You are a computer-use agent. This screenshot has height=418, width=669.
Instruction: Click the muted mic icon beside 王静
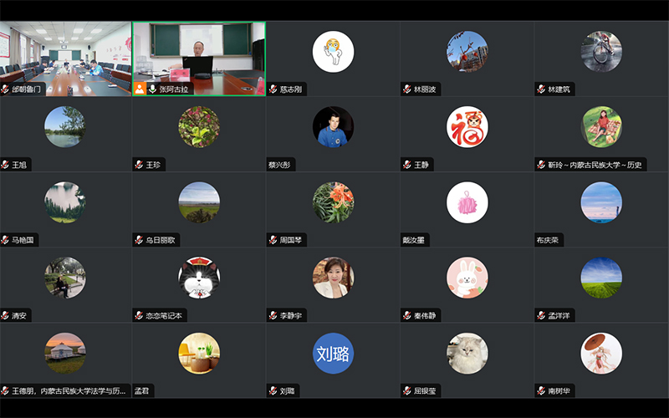[x=407, y=165]
